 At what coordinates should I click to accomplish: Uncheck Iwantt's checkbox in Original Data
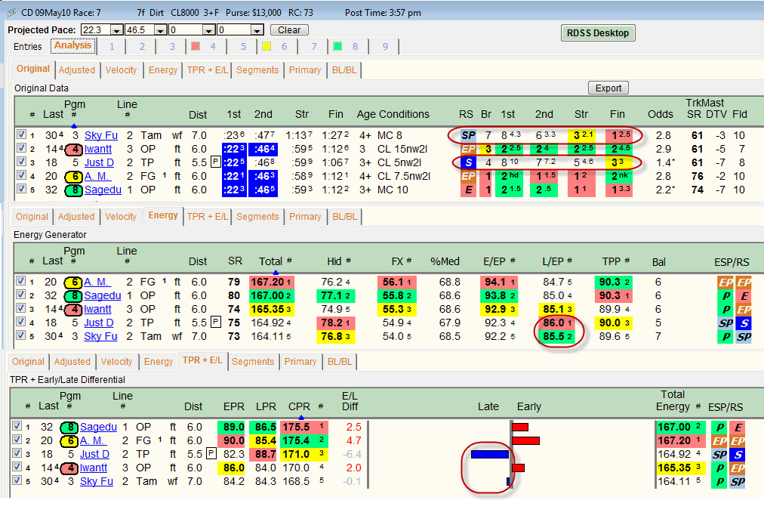click(21, 148)
